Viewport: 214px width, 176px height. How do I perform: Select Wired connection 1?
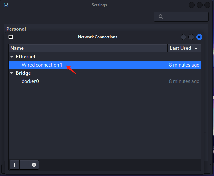pos(42,65)
